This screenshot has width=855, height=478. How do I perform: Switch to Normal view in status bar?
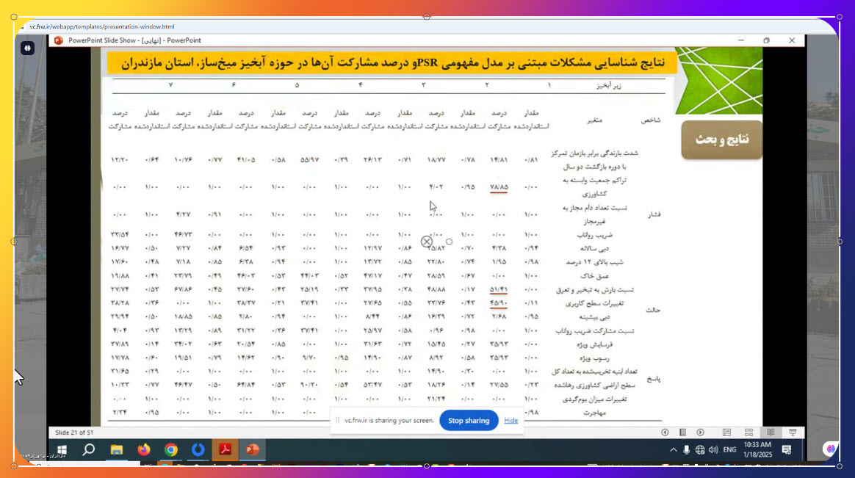(726, 432)
